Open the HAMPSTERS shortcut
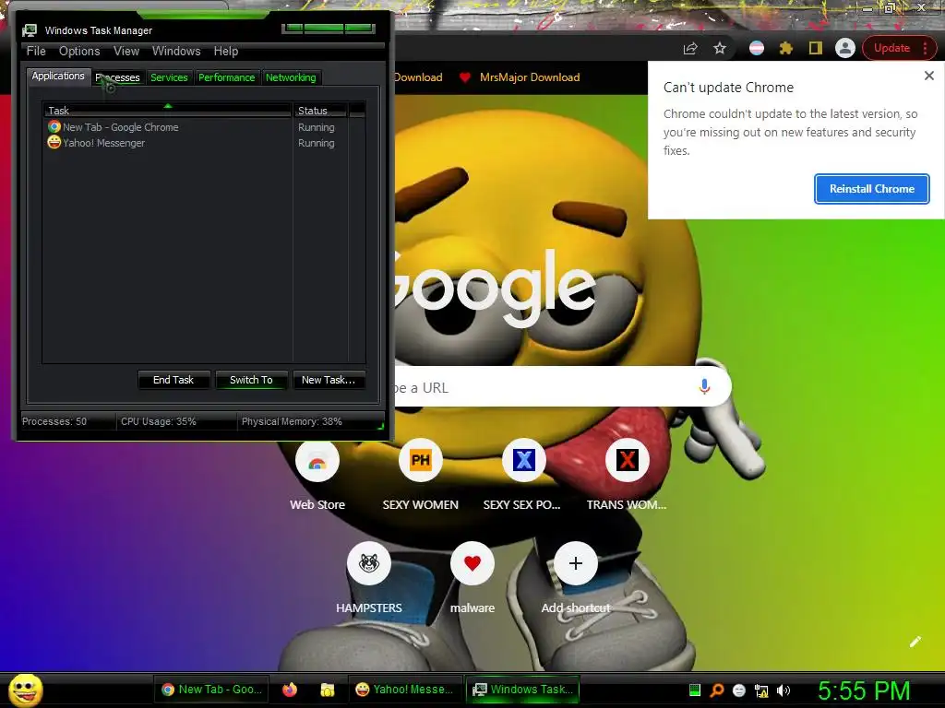This screenshot has width=945, height=708. click(369, 578)
